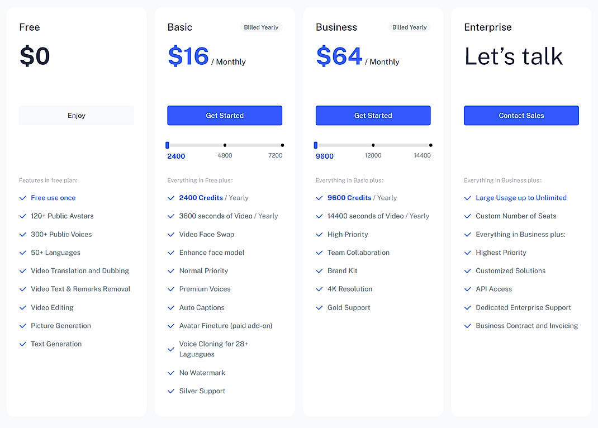Toggle the Billed Yearly badge on Business plan
Viewport: 598px width, 428px height.
[409, 27]
